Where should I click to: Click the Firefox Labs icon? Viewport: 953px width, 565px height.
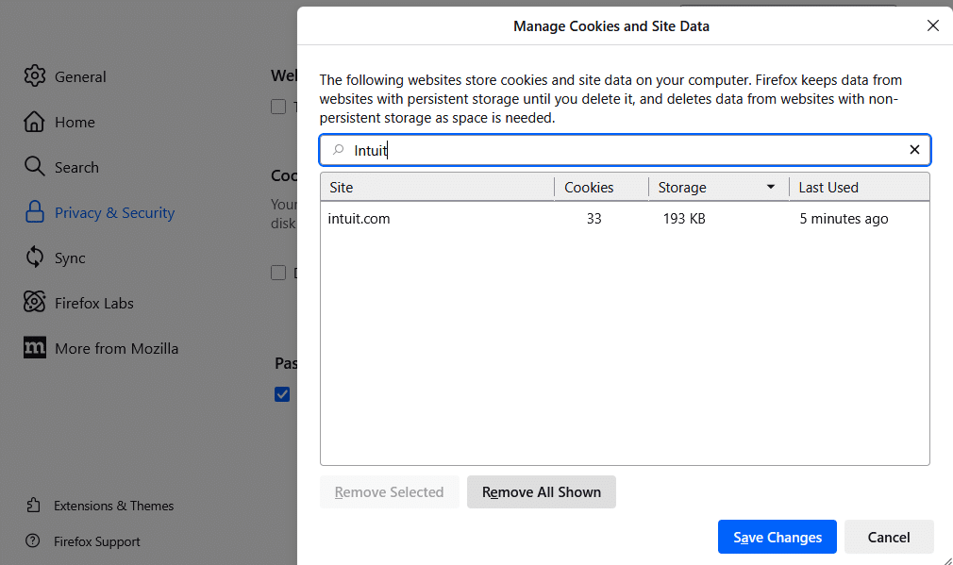(x=35, y=303)
